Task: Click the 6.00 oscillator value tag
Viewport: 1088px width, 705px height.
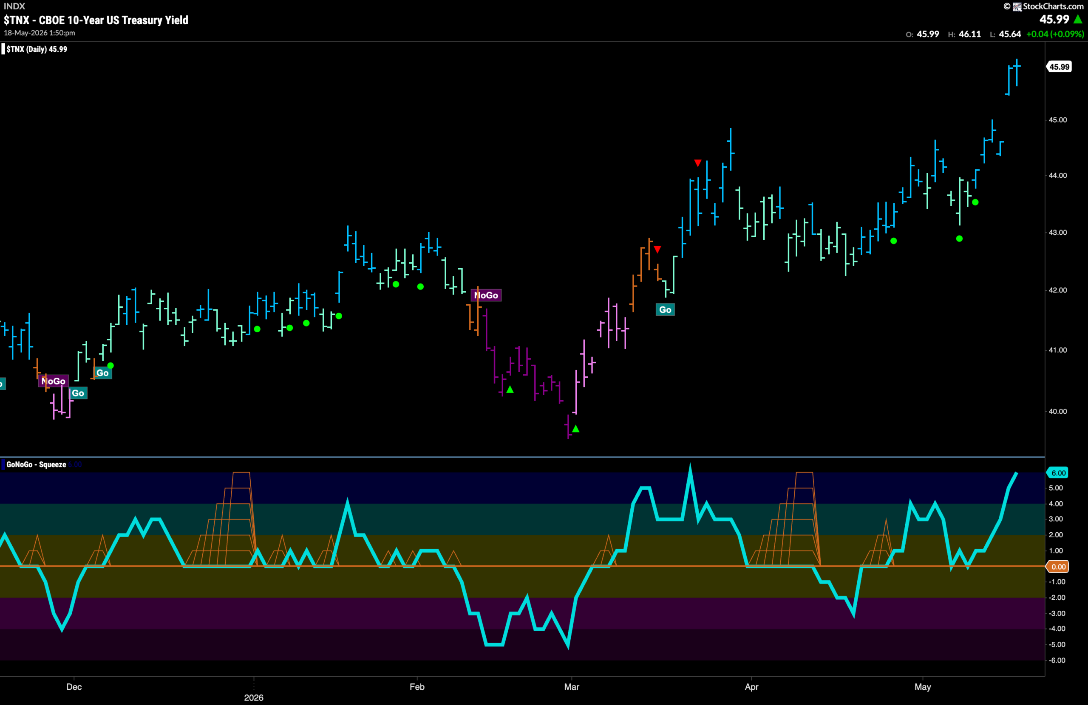Action: point(1058,473)
